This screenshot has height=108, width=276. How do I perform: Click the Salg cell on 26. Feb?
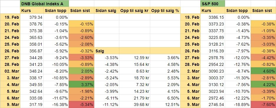click(x=107, y=51)
